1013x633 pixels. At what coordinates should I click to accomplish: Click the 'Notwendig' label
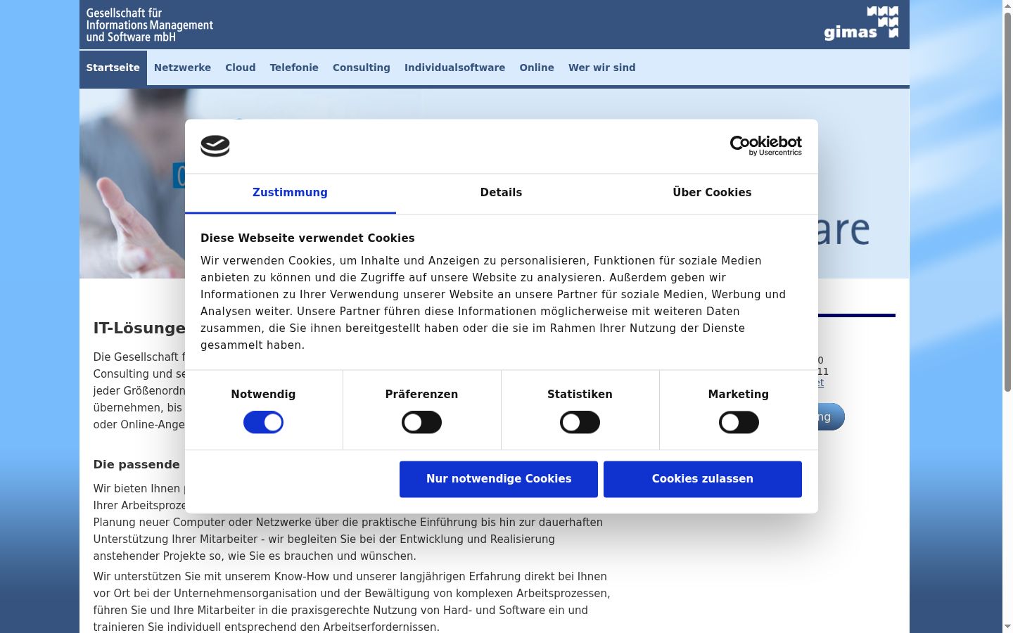point(263,395)
